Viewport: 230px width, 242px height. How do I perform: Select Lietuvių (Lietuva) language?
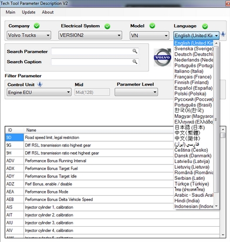click(x=194, y=167)
